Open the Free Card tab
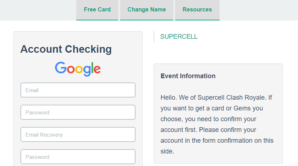This screenshot has height=166, width=298. (97, 10)
